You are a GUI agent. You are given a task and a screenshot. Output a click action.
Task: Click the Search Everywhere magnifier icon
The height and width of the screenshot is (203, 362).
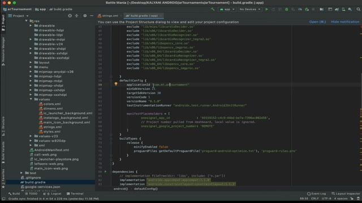pyautogui.click(x=358, y=10)
